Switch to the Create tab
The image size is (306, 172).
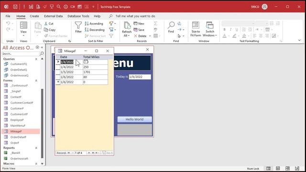click(x=34, y=16)
